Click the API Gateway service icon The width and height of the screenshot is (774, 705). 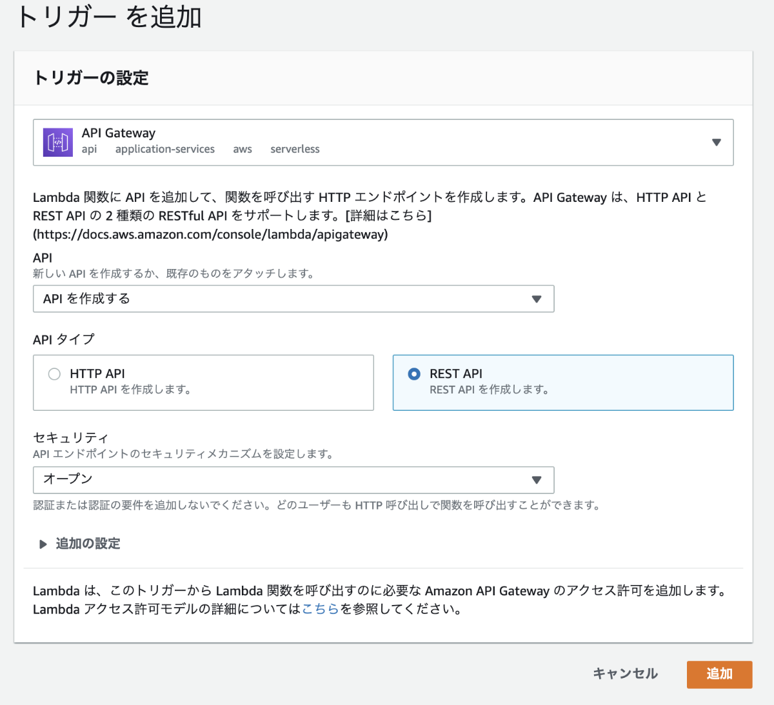tap(58, 142)
